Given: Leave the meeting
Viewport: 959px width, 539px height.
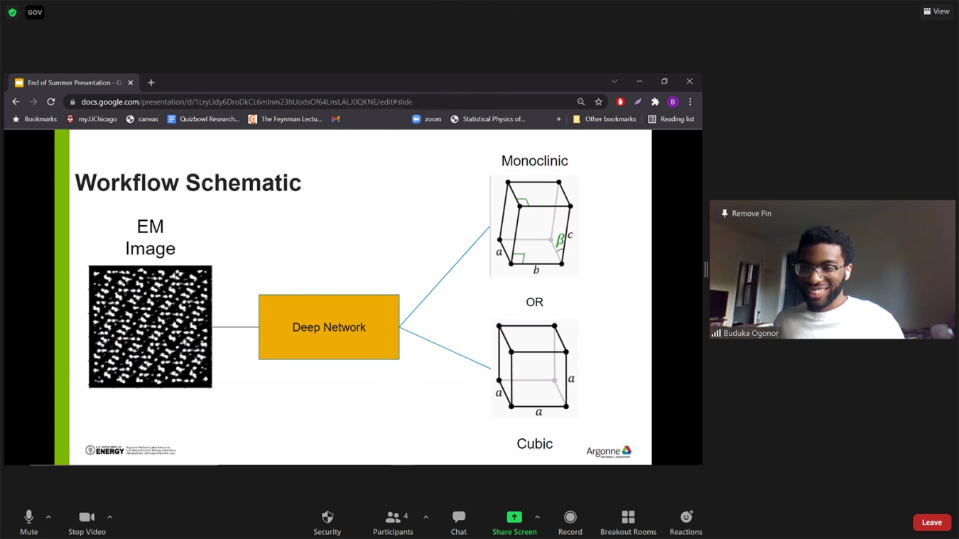Looking at the screenshot, I should (932, 523).
